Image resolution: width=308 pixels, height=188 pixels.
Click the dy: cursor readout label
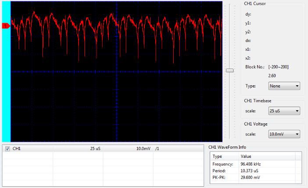coord(248,14)
